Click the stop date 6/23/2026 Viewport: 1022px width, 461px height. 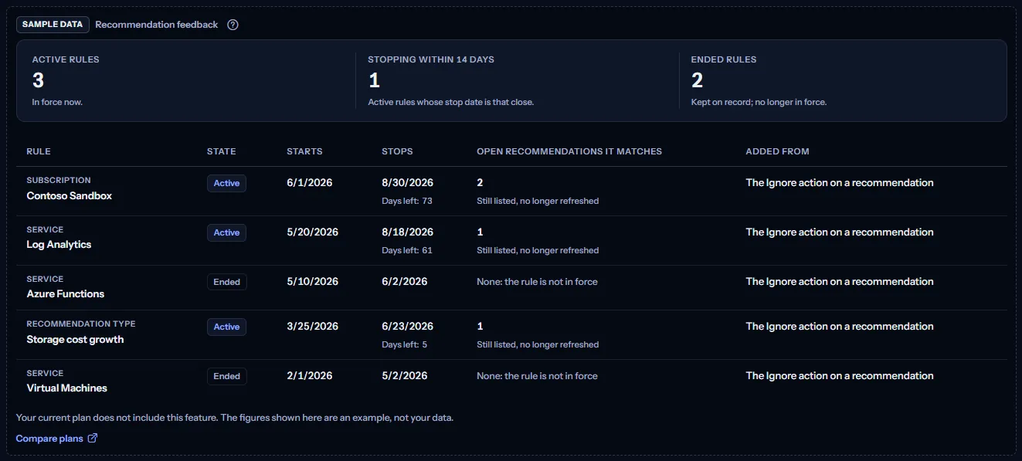[x=408, y=327]
